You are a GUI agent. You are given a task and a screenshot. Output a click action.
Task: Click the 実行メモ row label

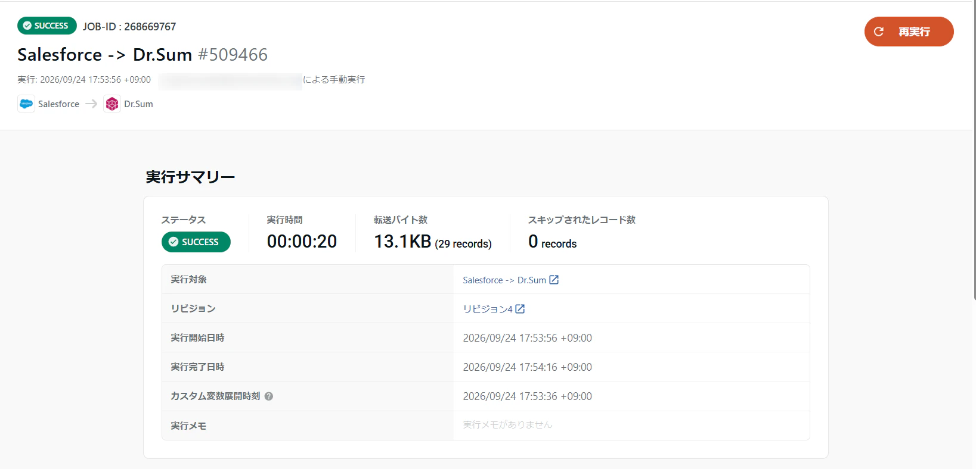click(188, 426)
